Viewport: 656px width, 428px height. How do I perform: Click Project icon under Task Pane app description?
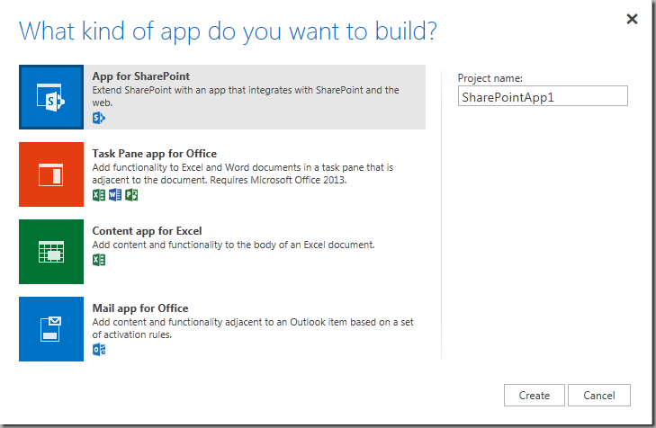coord(130,194)
